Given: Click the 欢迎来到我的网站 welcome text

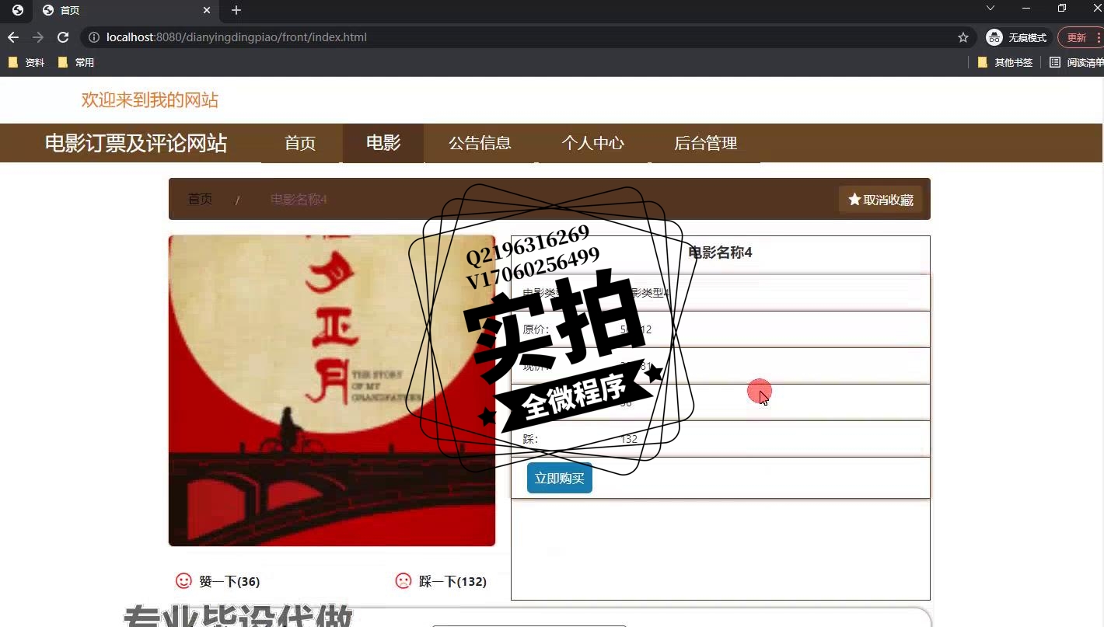Looking at the screenshot, I should tap(150, 100).
